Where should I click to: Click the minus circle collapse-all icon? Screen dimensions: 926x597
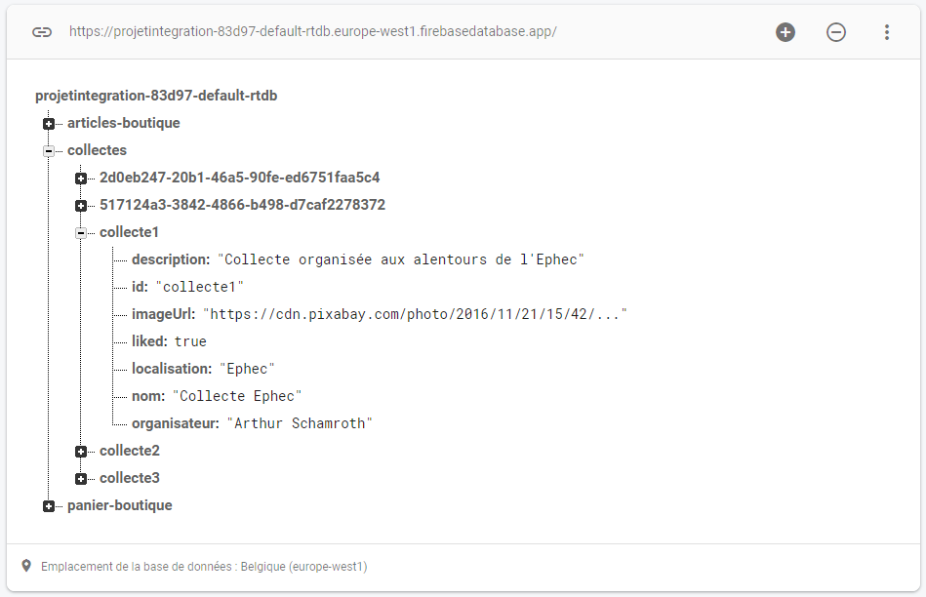[x=835, y=32]
